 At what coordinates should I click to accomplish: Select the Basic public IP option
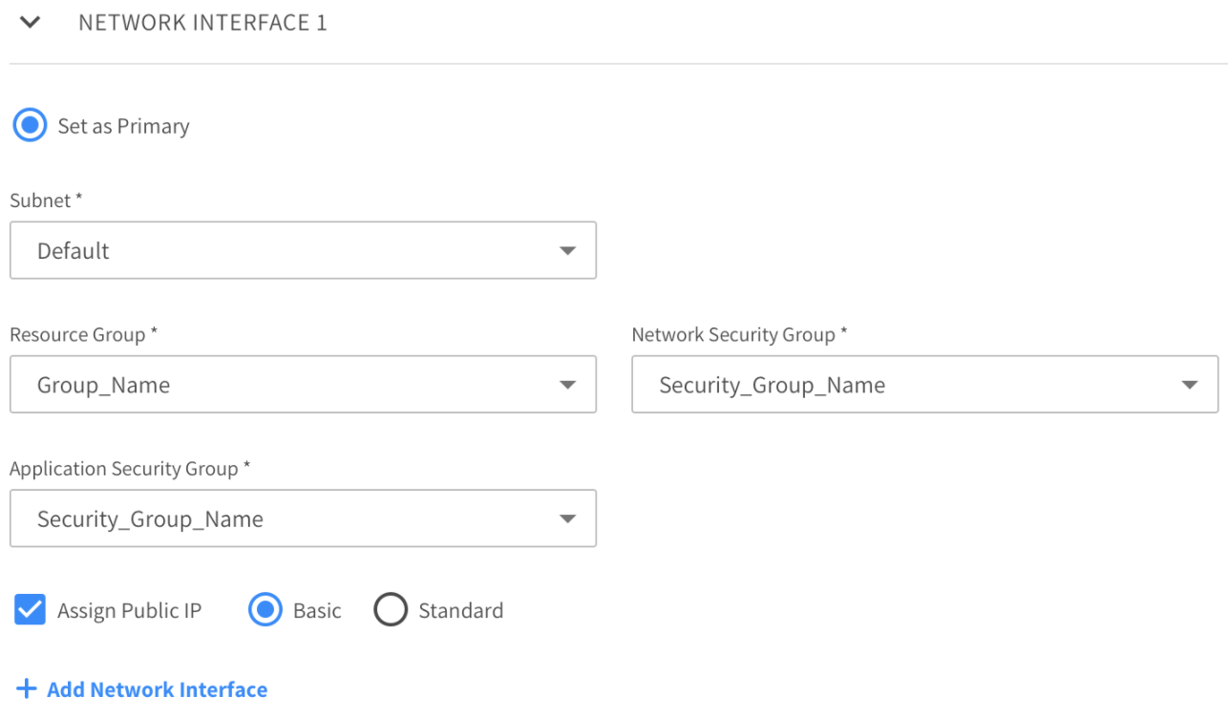click(265, 610)
